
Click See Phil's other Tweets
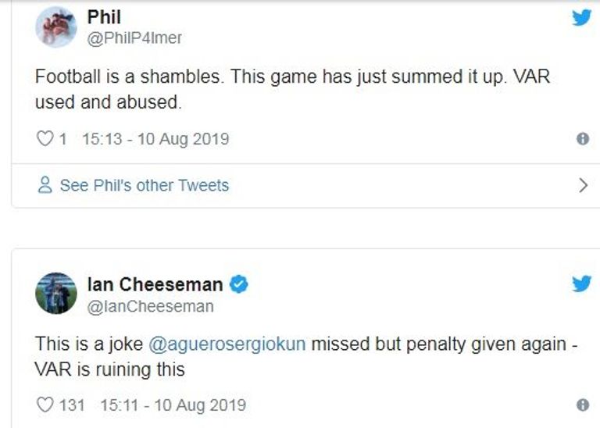144,185
